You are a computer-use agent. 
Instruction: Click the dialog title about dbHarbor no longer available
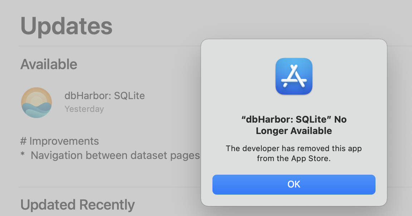pos(294,125)
